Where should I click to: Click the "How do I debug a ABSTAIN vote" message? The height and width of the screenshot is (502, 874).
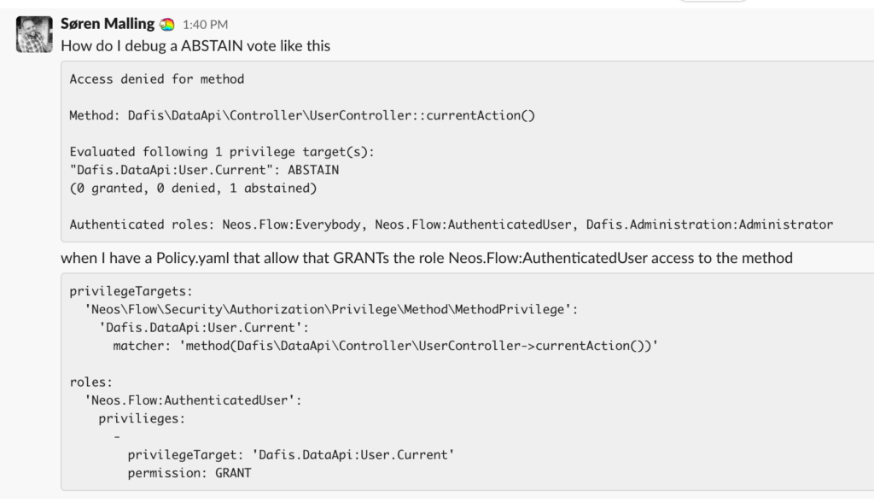click(x=195, y=46)
